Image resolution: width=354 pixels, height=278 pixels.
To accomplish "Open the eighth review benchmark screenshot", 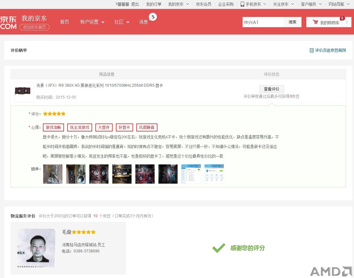I will pyautogui.click(x=214, y=174).
